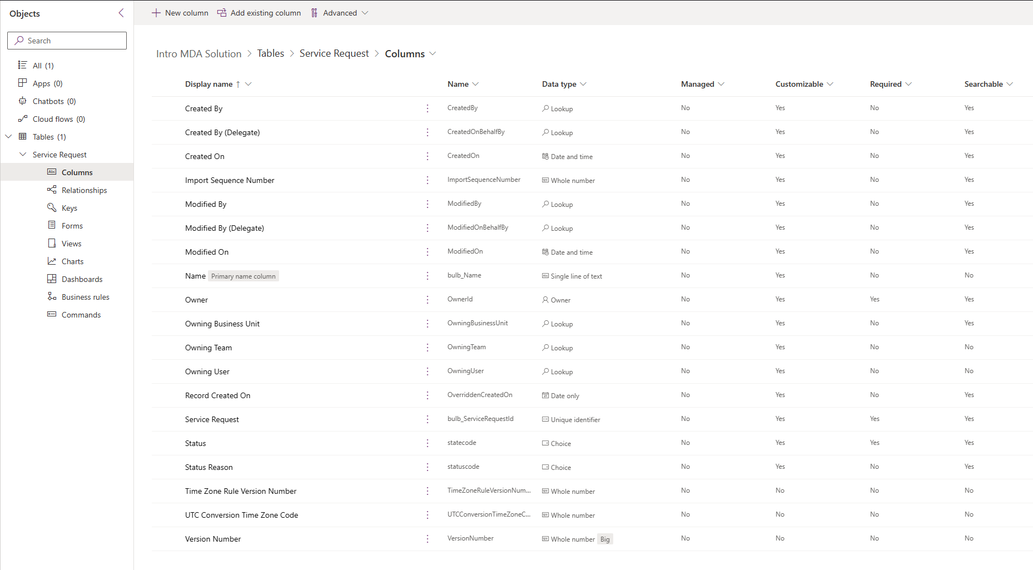Go to Intro MDA Solution breadcrumb
1033x570 pixels.
[198, 53]
